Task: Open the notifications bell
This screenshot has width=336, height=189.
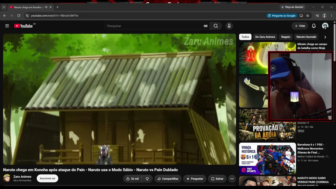Action: pos(314,26)
